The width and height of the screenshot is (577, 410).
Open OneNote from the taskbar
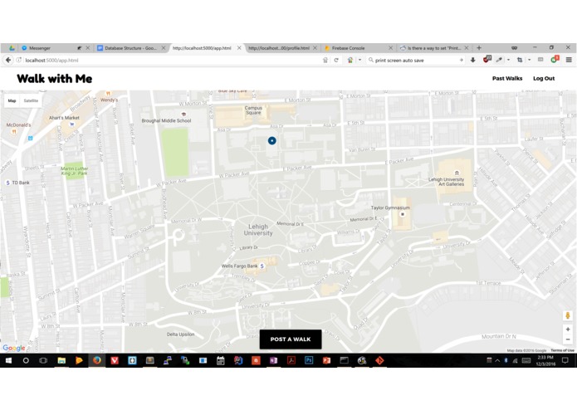273,360
